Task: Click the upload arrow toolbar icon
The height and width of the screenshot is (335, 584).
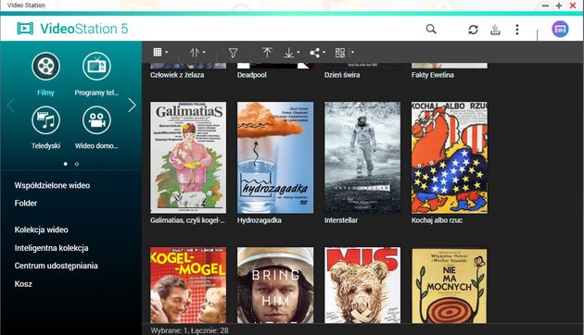Action: pyautogui.click(x=267, y=53)
